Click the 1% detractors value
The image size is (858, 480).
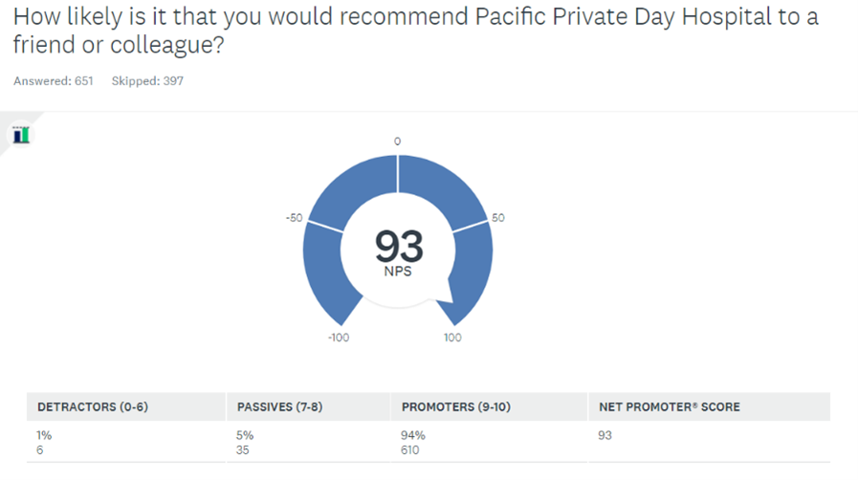pos(44,435)
